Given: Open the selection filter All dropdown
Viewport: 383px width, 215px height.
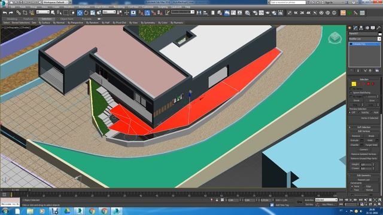Looking at the screenshot, I should (42, 12).
